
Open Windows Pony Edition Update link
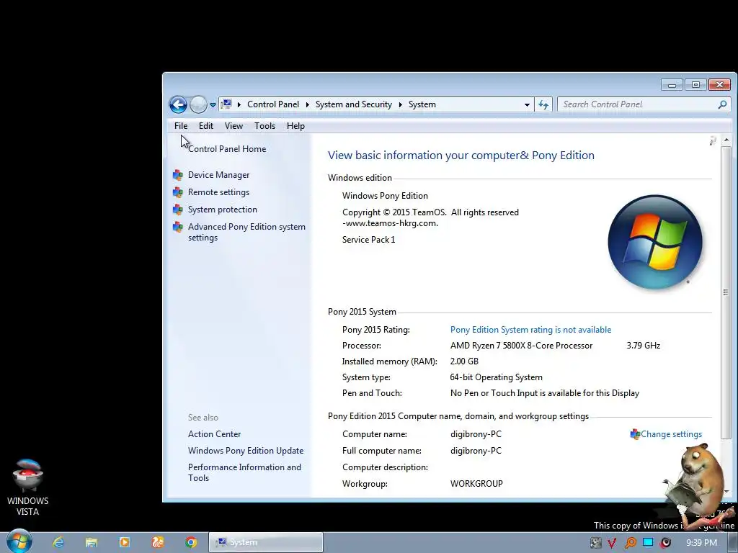pos(246,451)
